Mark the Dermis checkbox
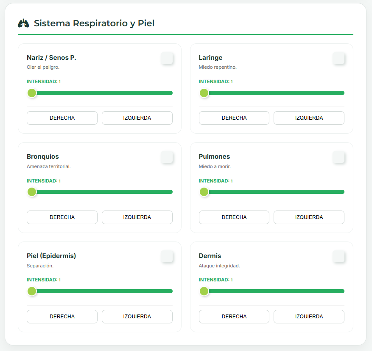 click(x=338, y=256)
